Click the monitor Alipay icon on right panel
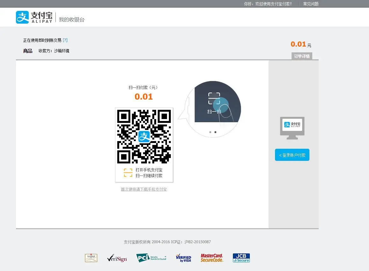Viewport: 369px width, 271px height. pos(292,128)
